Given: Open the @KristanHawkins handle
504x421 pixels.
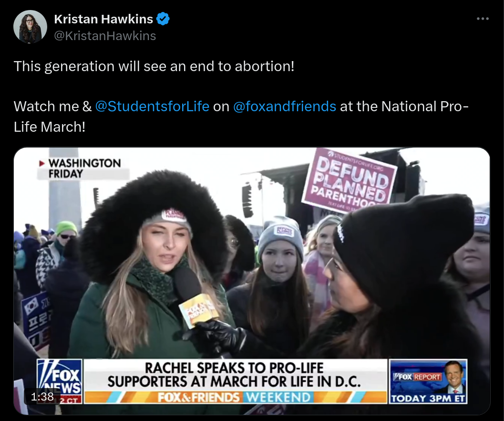Looking at the screenshot, I should (x=105, y=36).
